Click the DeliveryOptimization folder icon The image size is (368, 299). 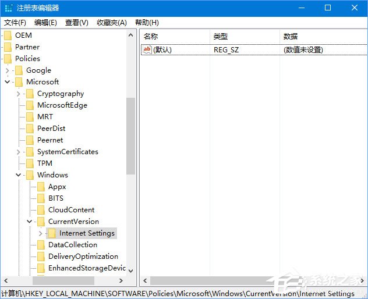coord(41,257)
